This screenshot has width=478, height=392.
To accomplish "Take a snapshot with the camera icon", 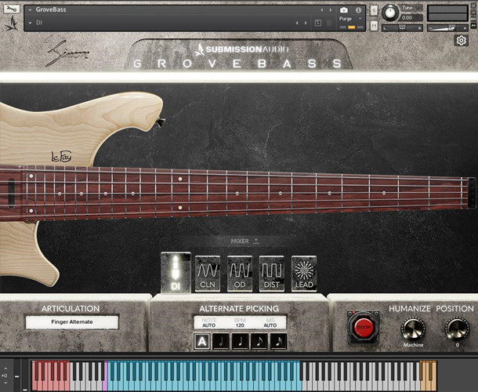I will [344, 10].
